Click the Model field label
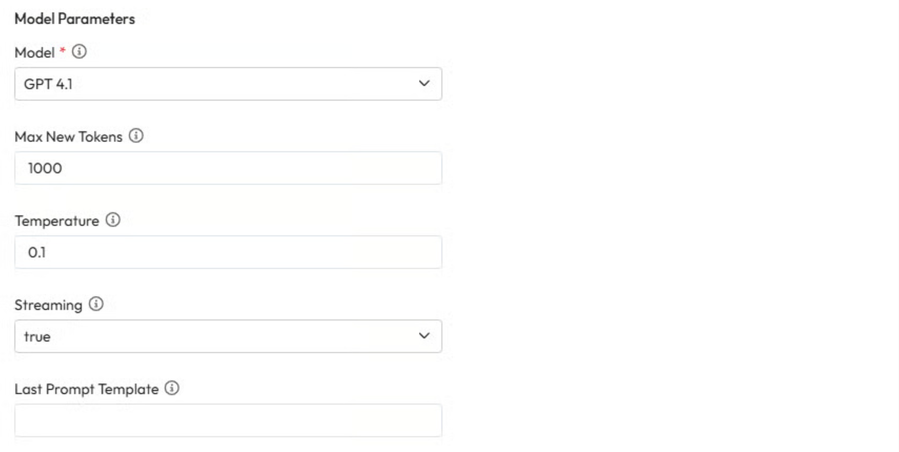899x452 pixels. click(34, 53)
